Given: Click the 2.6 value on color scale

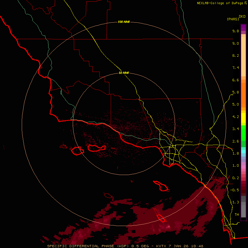Looking at the screenshot, I should 236,141.
